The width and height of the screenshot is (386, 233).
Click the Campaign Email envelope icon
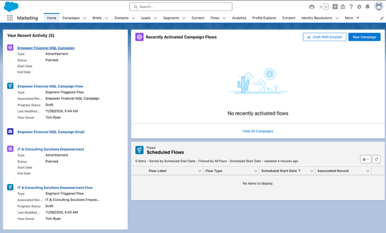pos(10,132)
